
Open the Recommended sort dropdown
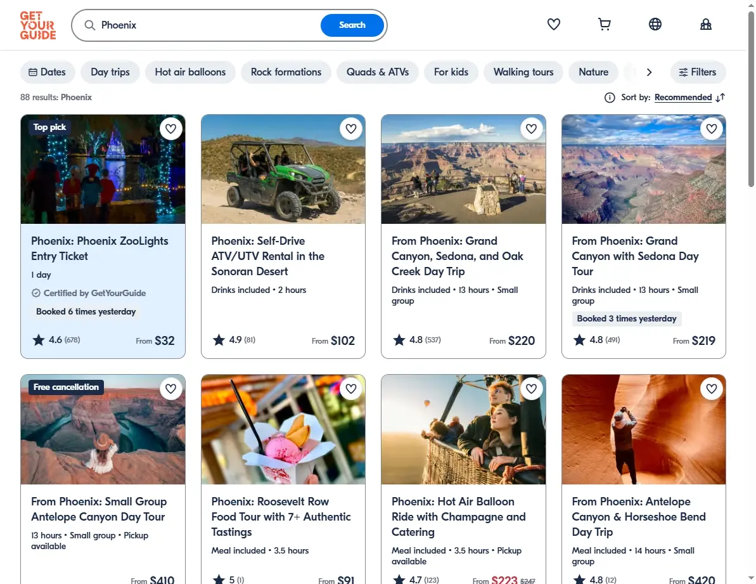(x=682, y=98)
